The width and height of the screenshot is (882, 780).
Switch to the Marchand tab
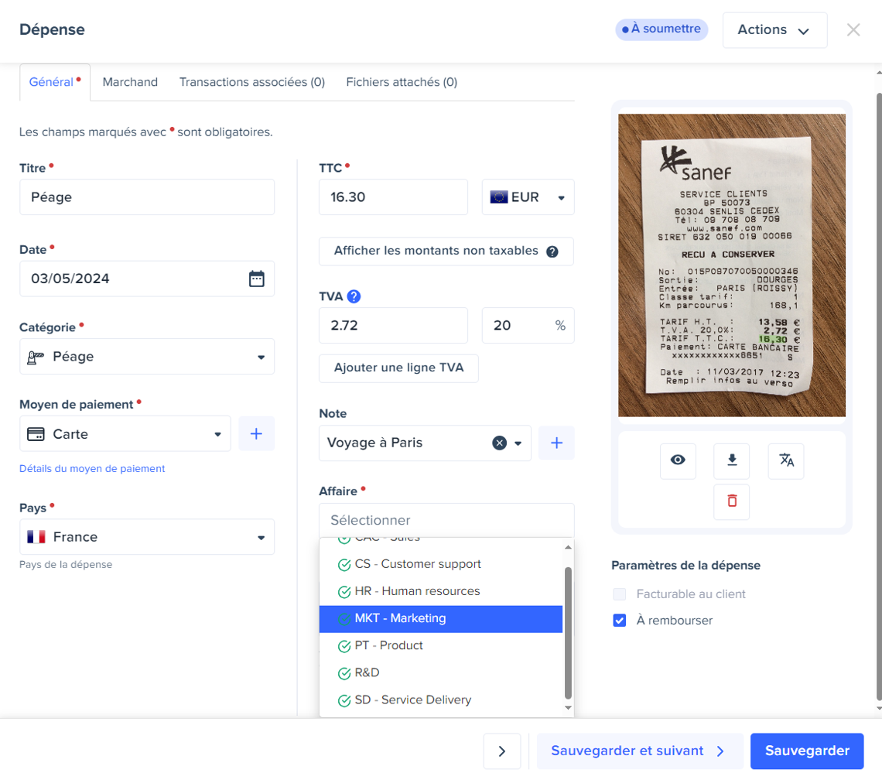pyautogui.click(x=130, y=82)
